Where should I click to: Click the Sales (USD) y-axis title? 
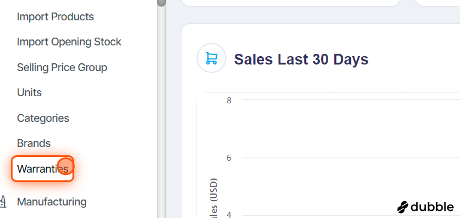click(x=214, y=198)
